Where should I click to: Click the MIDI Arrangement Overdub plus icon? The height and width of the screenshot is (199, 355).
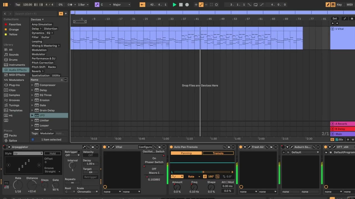tap(196, 5)
